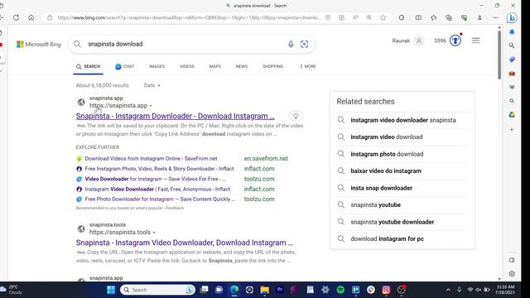Click the lightbulb insight icon beside first result
Viewport: 530px width, 298px height.
tap(296, 116)
